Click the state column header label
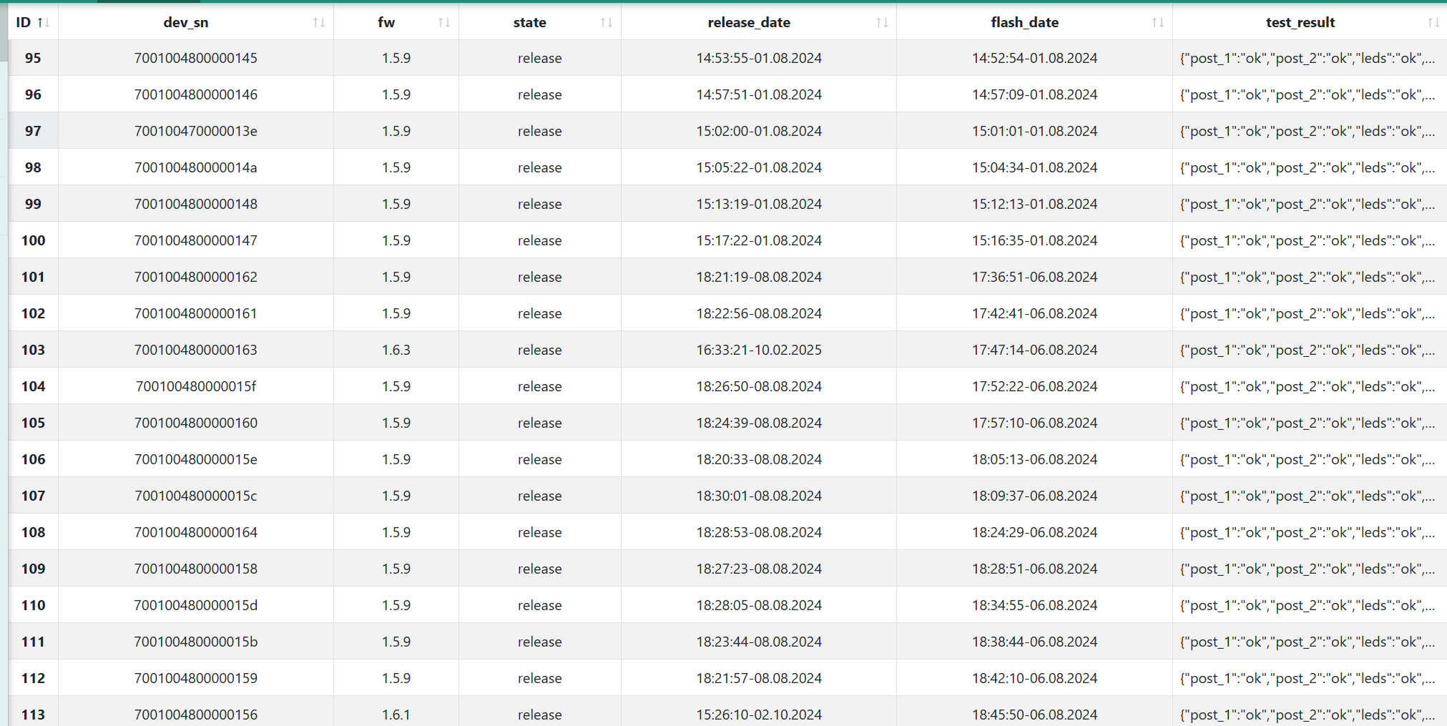The height and width of the screenshot is (726, 1447). [x=530, y=23]
